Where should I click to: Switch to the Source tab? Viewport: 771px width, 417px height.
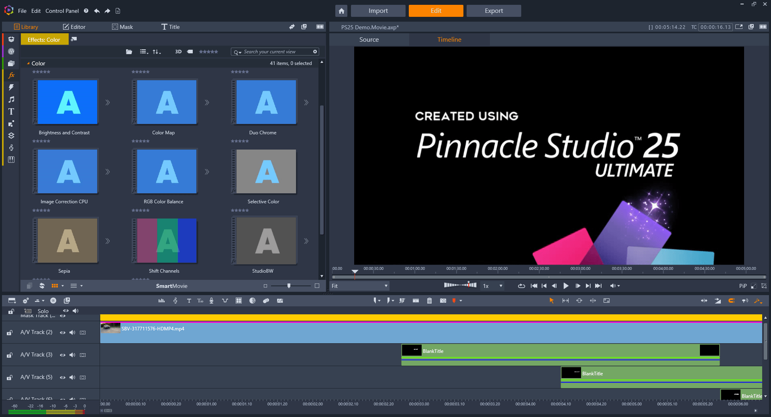[369, 39]
